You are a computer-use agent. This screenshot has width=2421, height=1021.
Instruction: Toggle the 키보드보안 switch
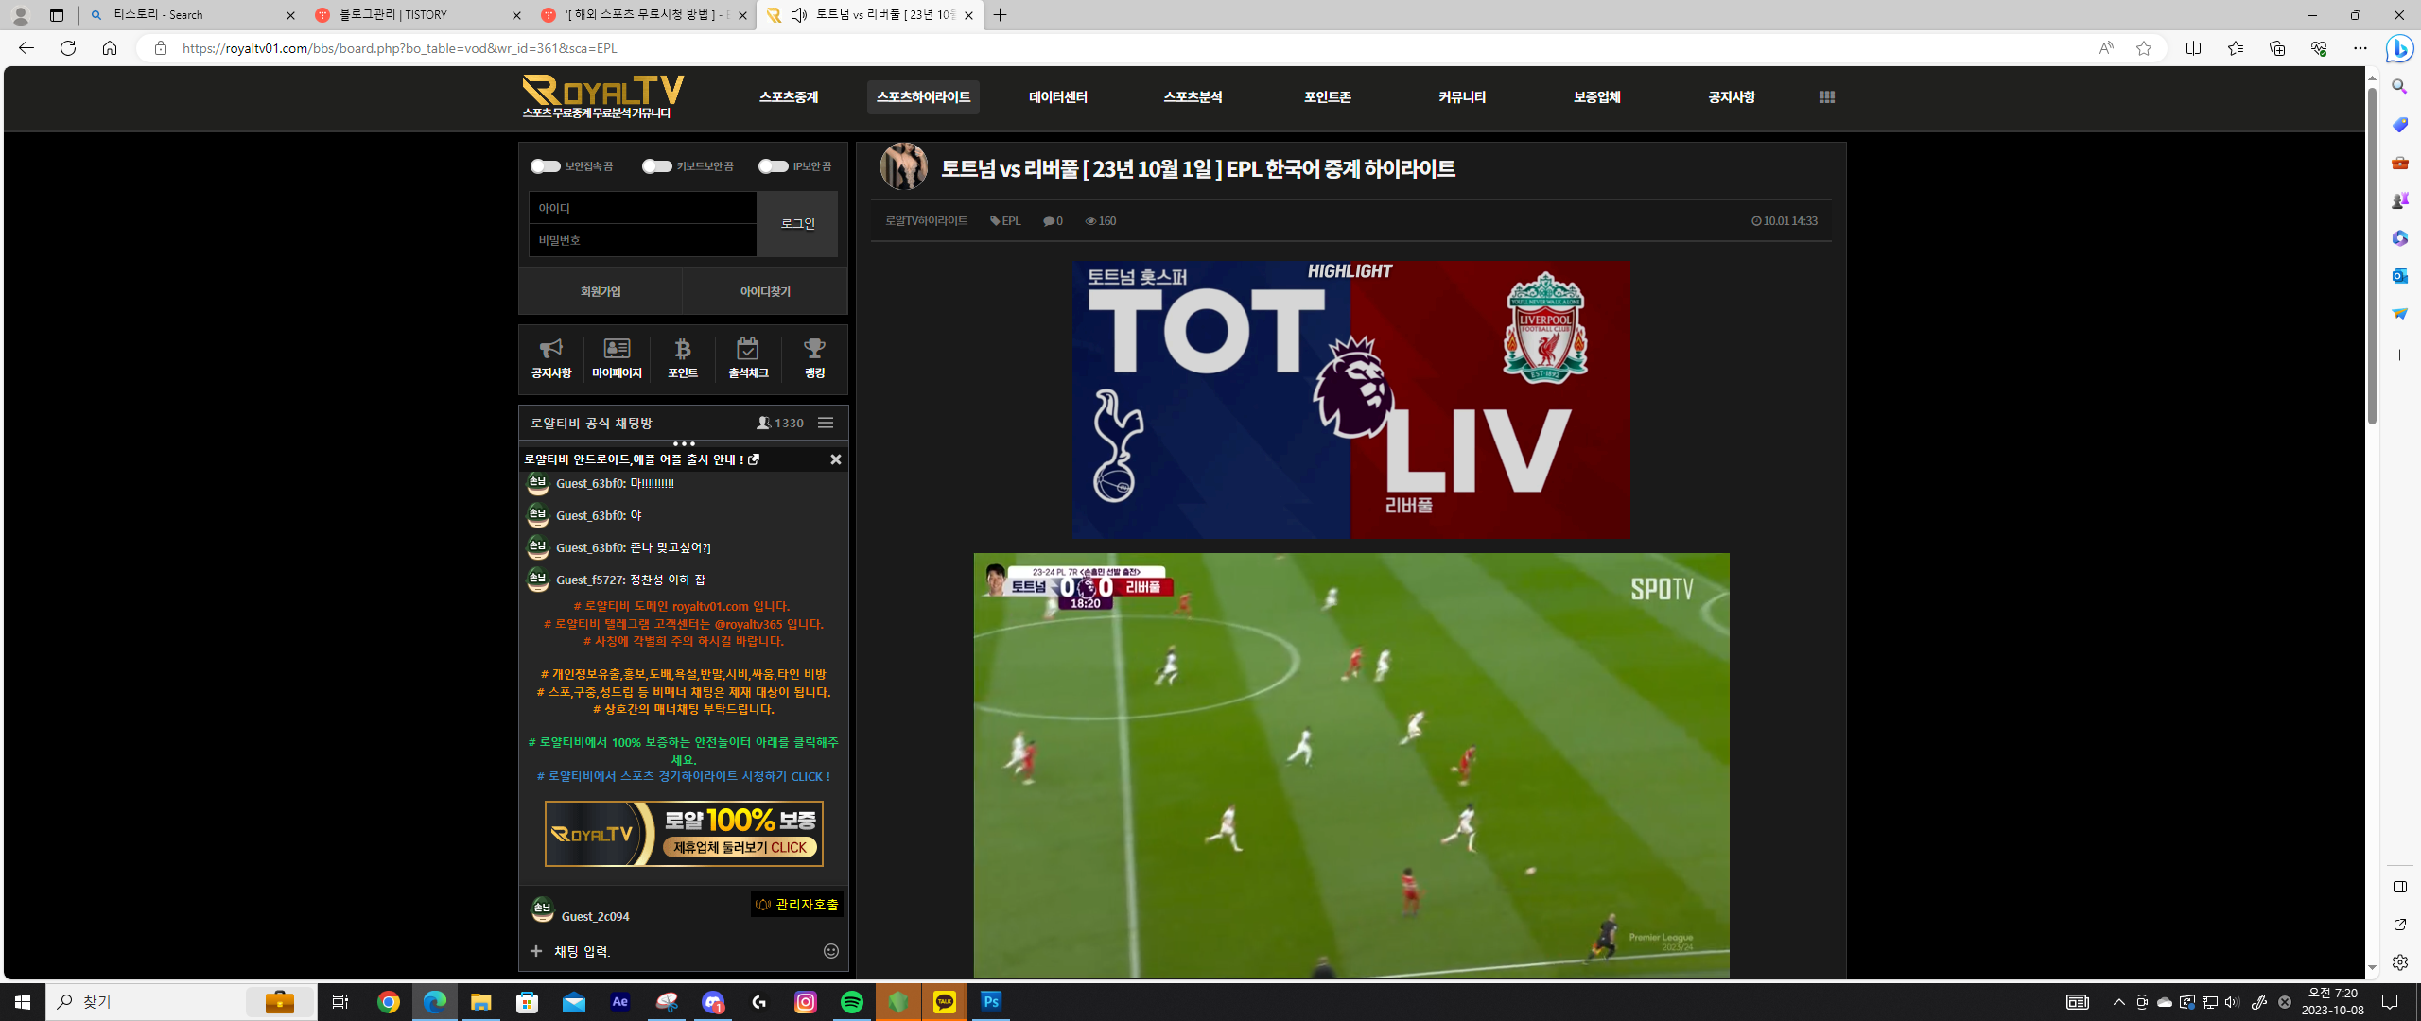[x=656, y=166]
